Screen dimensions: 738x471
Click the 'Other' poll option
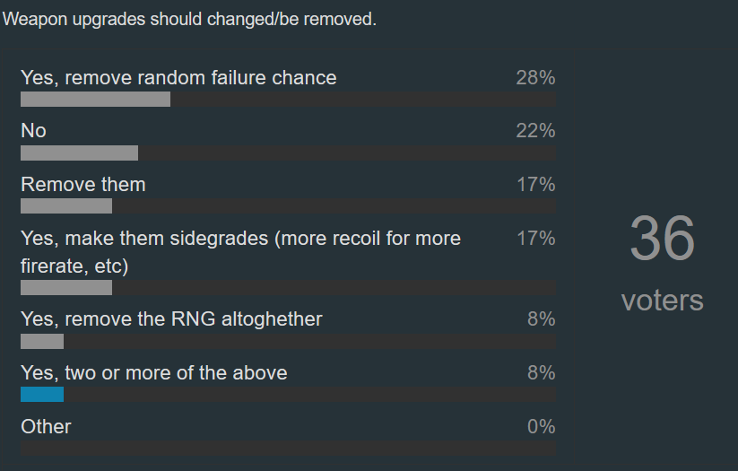click(x=46, y=426)
